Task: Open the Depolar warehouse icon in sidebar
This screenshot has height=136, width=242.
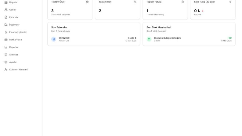Action: 6,2
